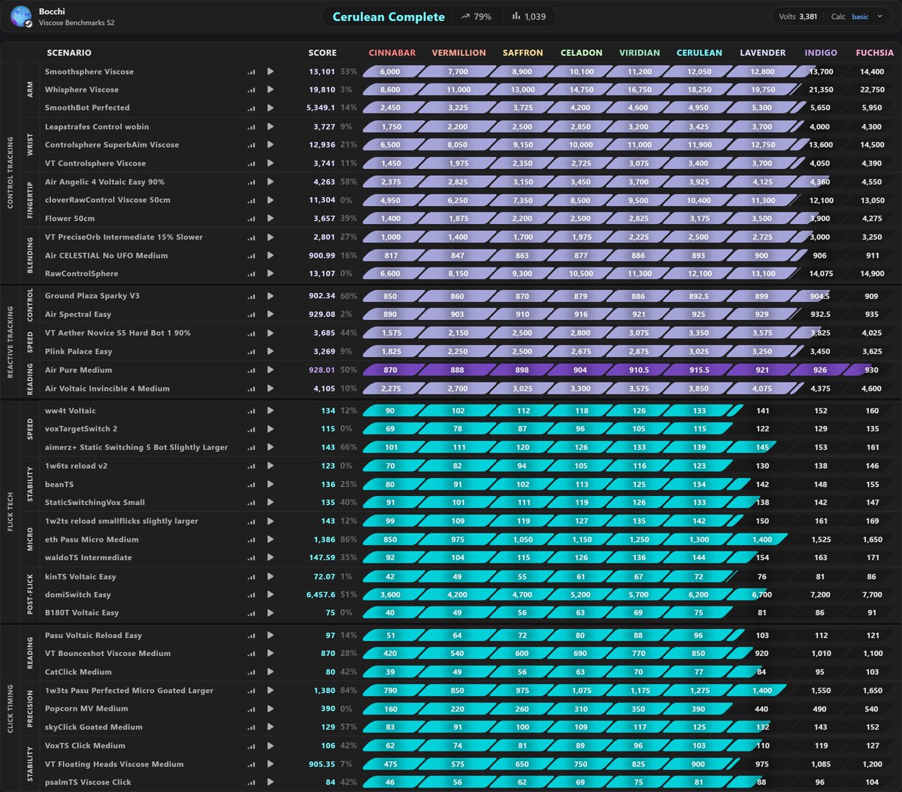
Task: Play the VT PreciseOrb Intermediate scenario
Action: pos(270,237)
